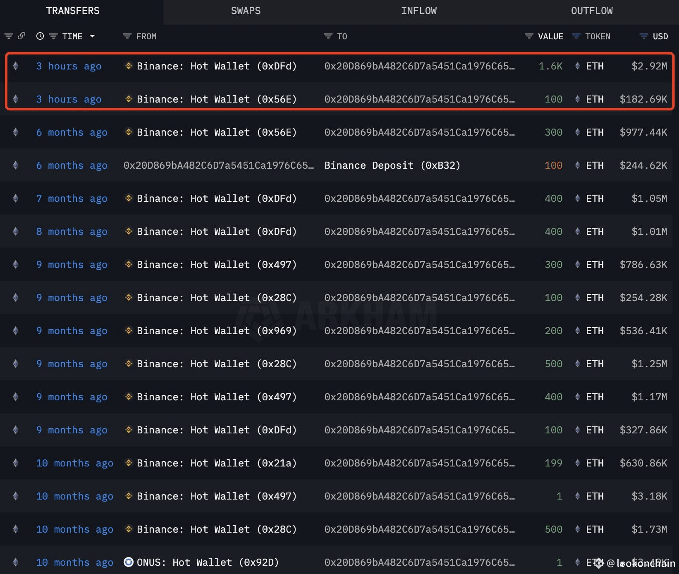Open the VALUE column filter
This screenshot has height=574, width=679.
point(529,36)
